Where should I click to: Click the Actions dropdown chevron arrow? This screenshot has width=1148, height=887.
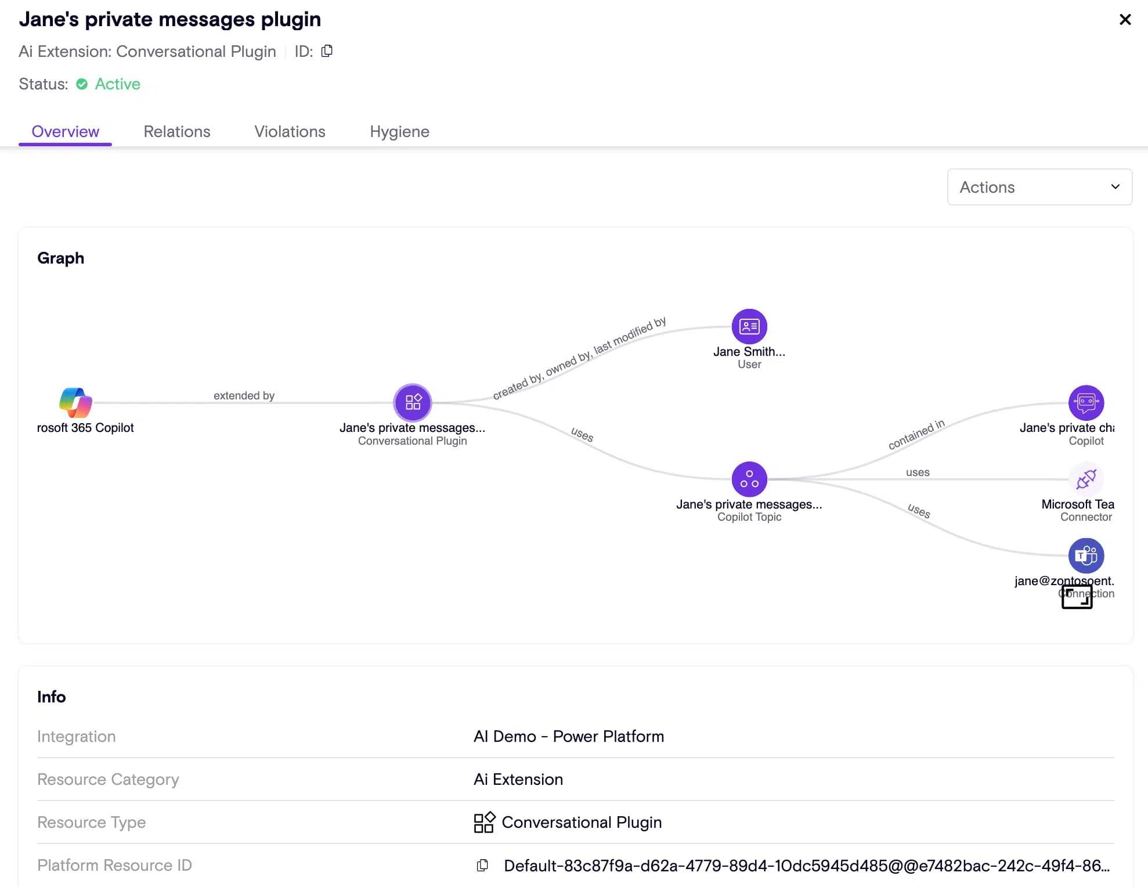1115,187
